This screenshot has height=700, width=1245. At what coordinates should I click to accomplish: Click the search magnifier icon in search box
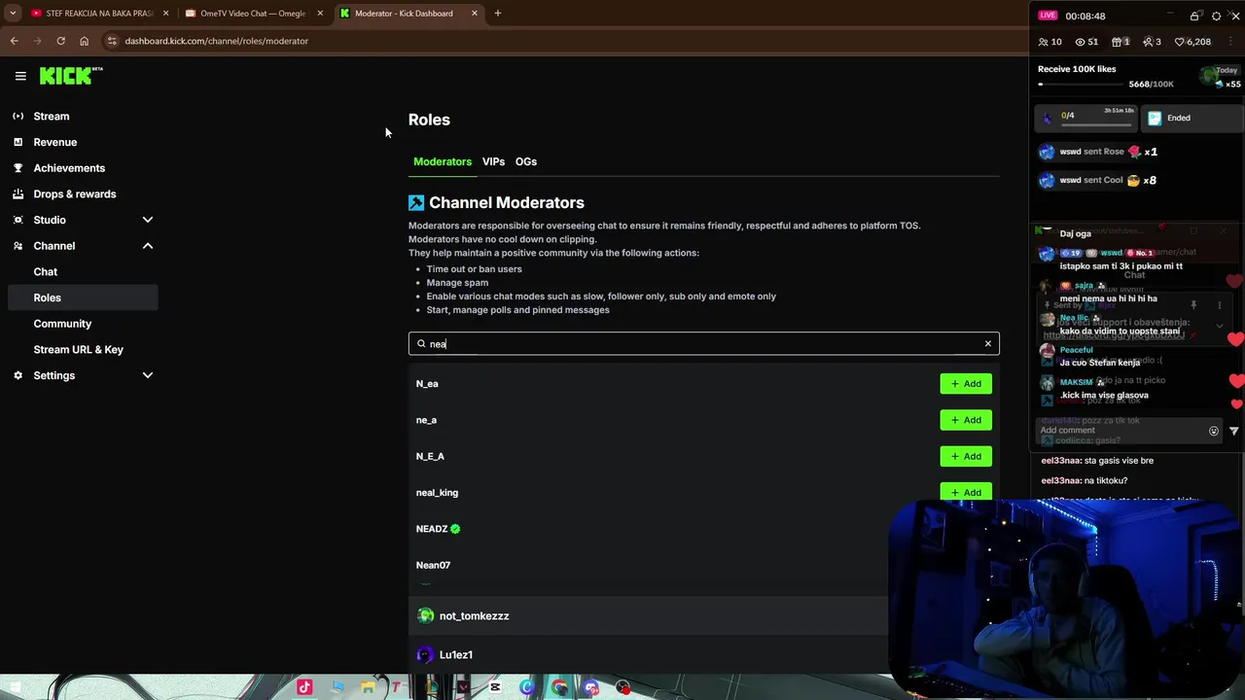click(x=421, y=343)
